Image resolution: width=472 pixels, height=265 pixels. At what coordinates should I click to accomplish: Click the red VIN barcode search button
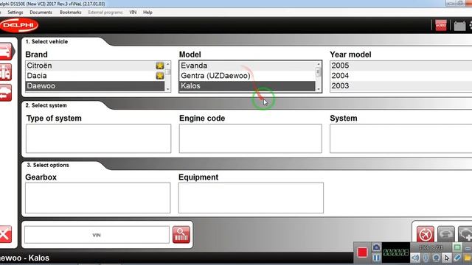(x=181, y=235)
